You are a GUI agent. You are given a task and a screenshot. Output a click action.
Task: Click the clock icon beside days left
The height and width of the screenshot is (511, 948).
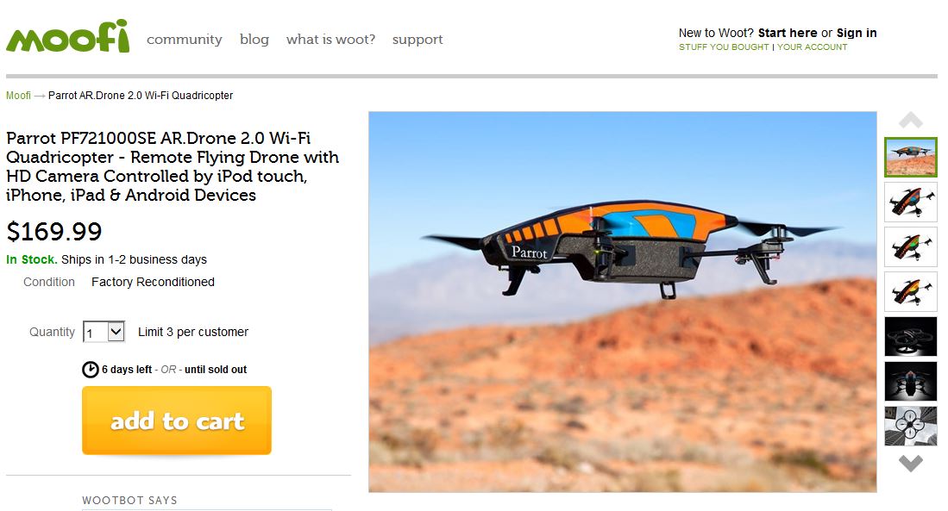(90, 369)
